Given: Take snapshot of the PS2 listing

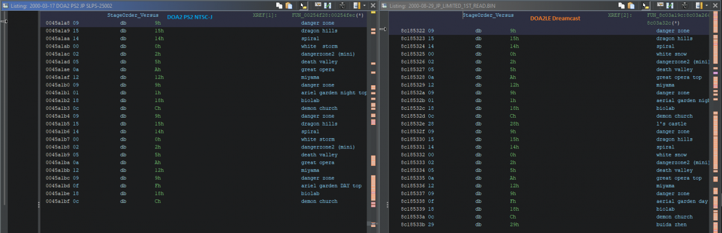Looking at the screenshot, I should point(342,5).
